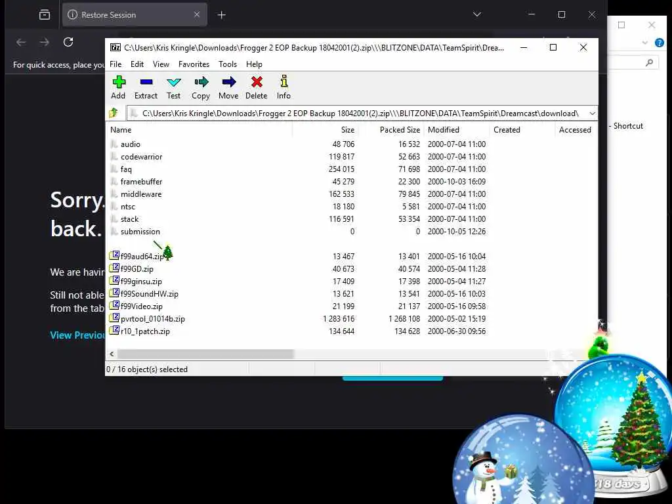Run the Test archive tool
The height and width of the screenshot is (504, 672).
click(x=173, y=81)
